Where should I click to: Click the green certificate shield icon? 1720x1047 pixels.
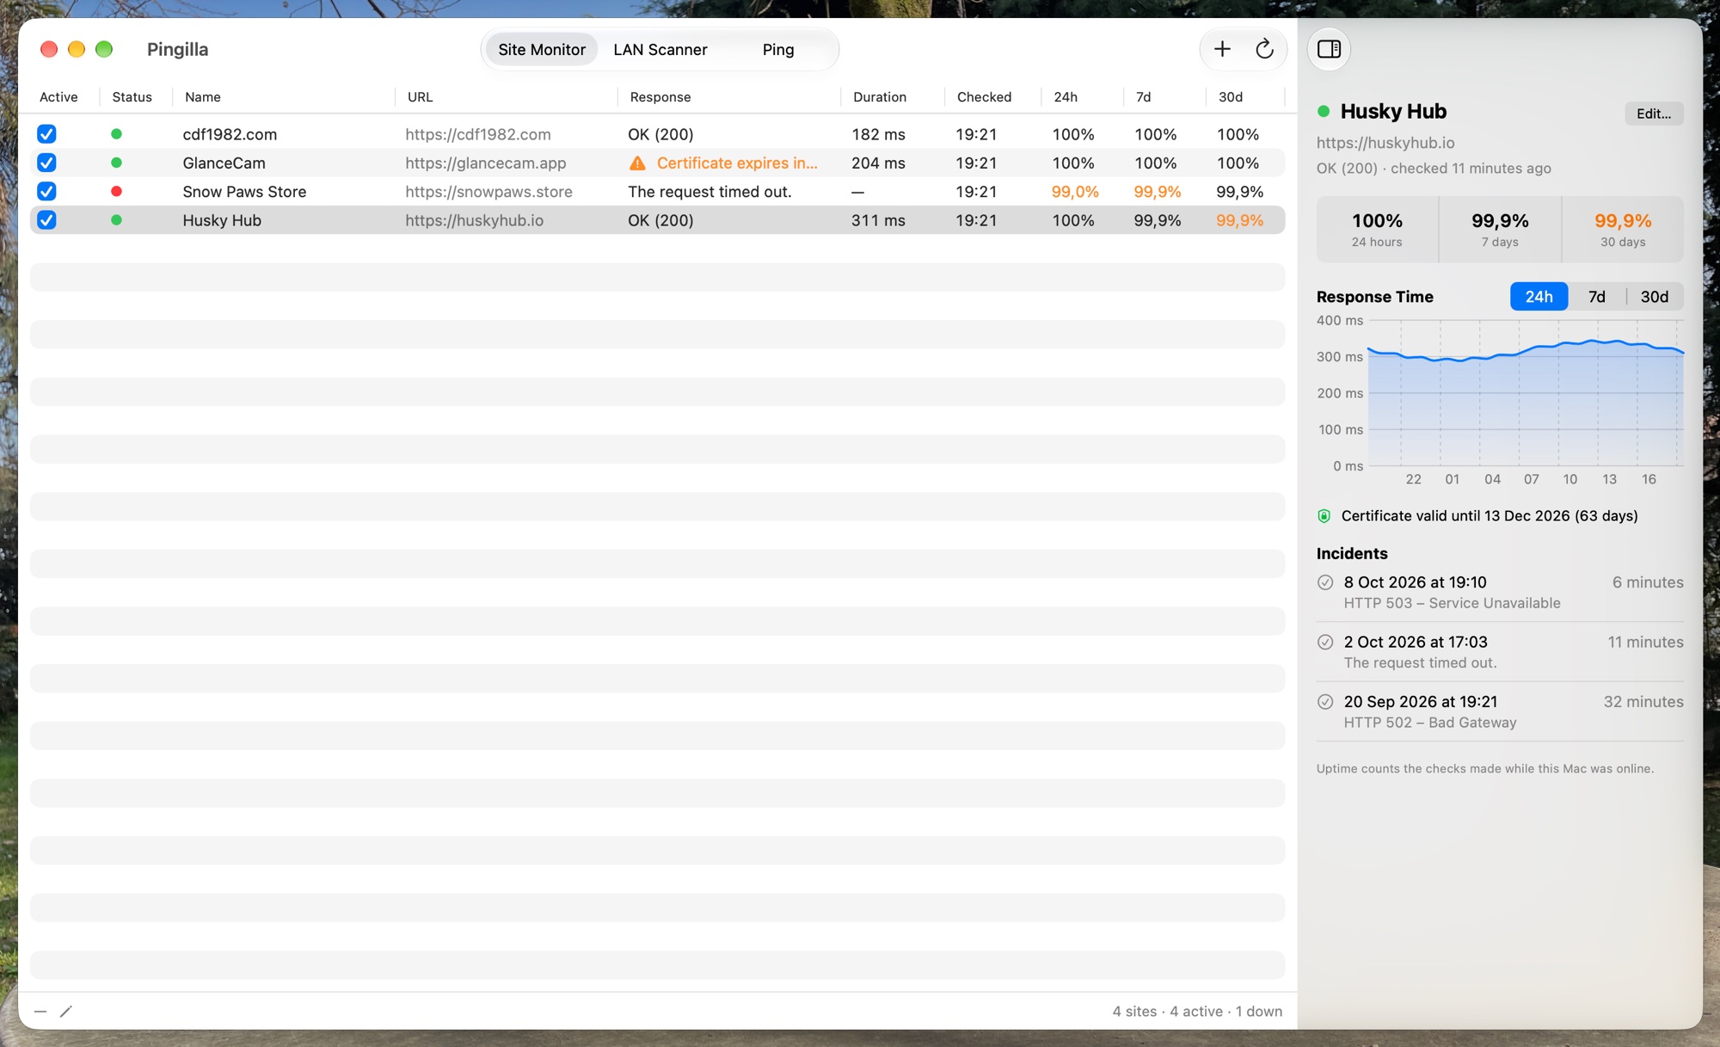[x=1324, y=516]
